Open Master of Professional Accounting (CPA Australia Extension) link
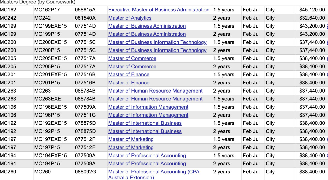The height and width of the screenshot is (180, 328). tap(154, 175)
